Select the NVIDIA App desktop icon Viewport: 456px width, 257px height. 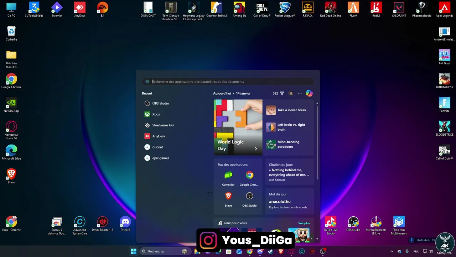(x=11, y=105)
